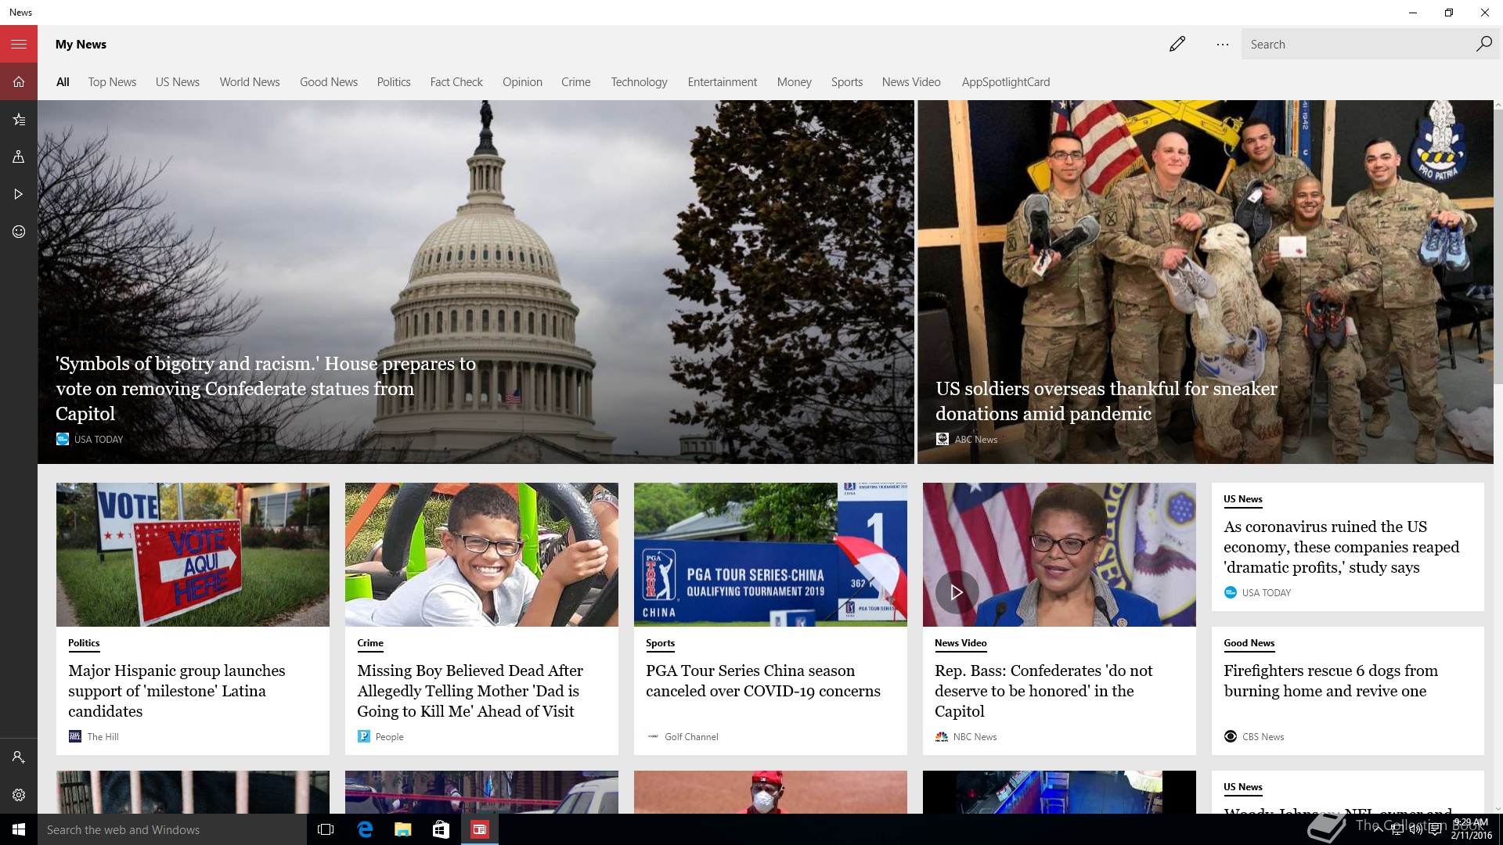This screenshot has width=1503, height=845.
Task: Go to Home in sidebar
Action: [x=19, y=81]
